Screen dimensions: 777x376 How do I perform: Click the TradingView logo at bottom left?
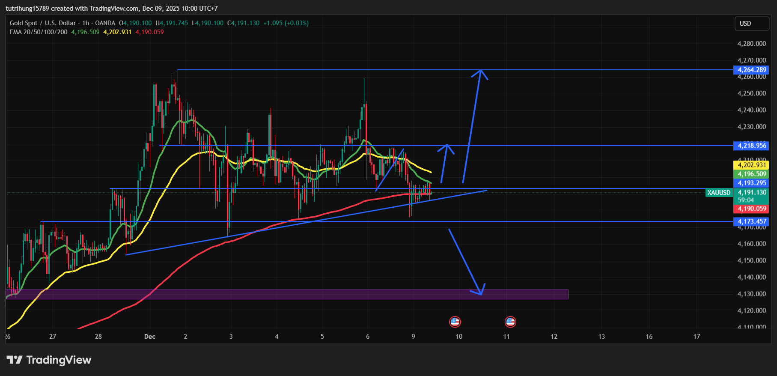point(49,360)
